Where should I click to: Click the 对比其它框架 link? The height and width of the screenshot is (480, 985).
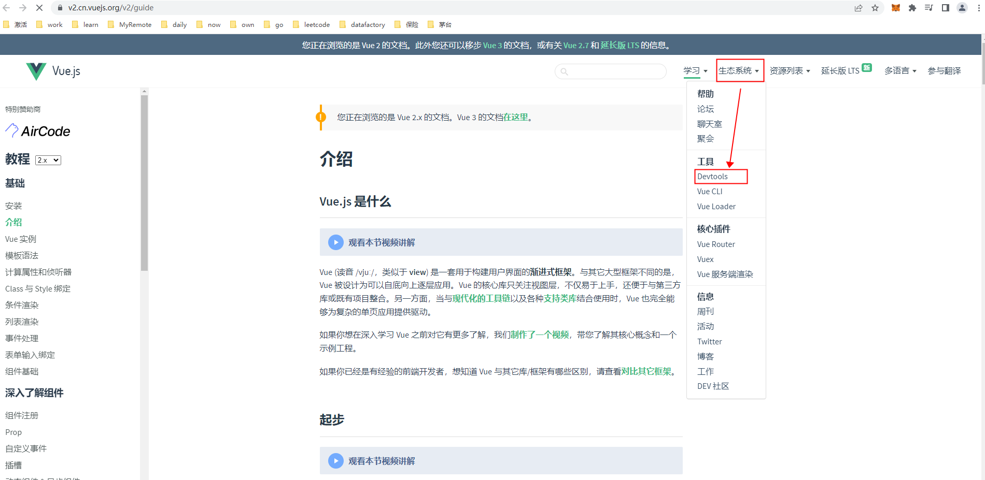tap(646, 372)
